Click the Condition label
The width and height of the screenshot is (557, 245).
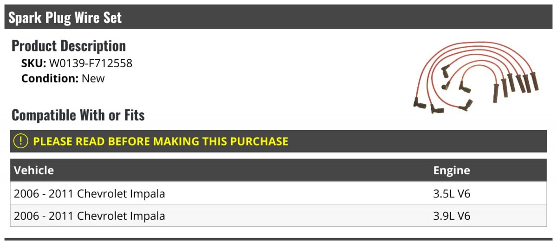(x=50, y=78)
